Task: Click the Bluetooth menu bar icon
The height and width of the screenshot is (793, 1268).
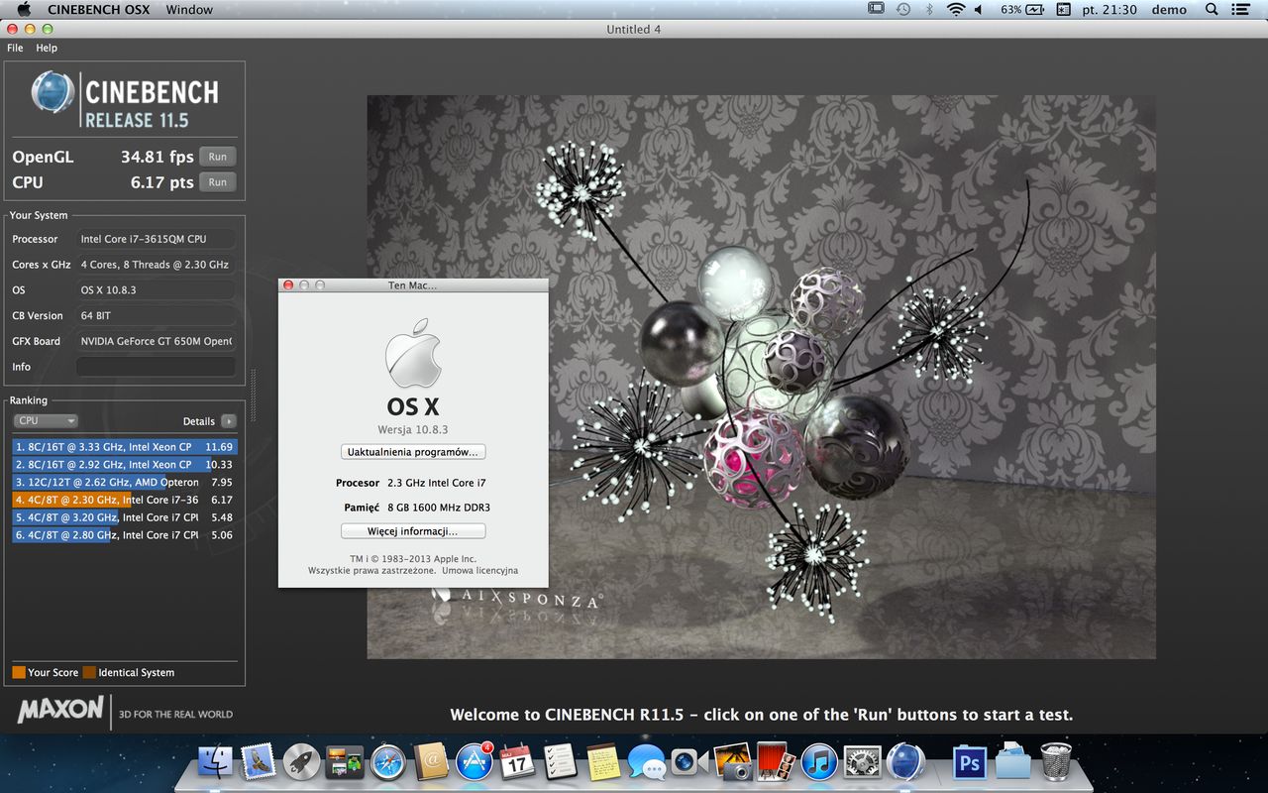Action: point(929,9)
